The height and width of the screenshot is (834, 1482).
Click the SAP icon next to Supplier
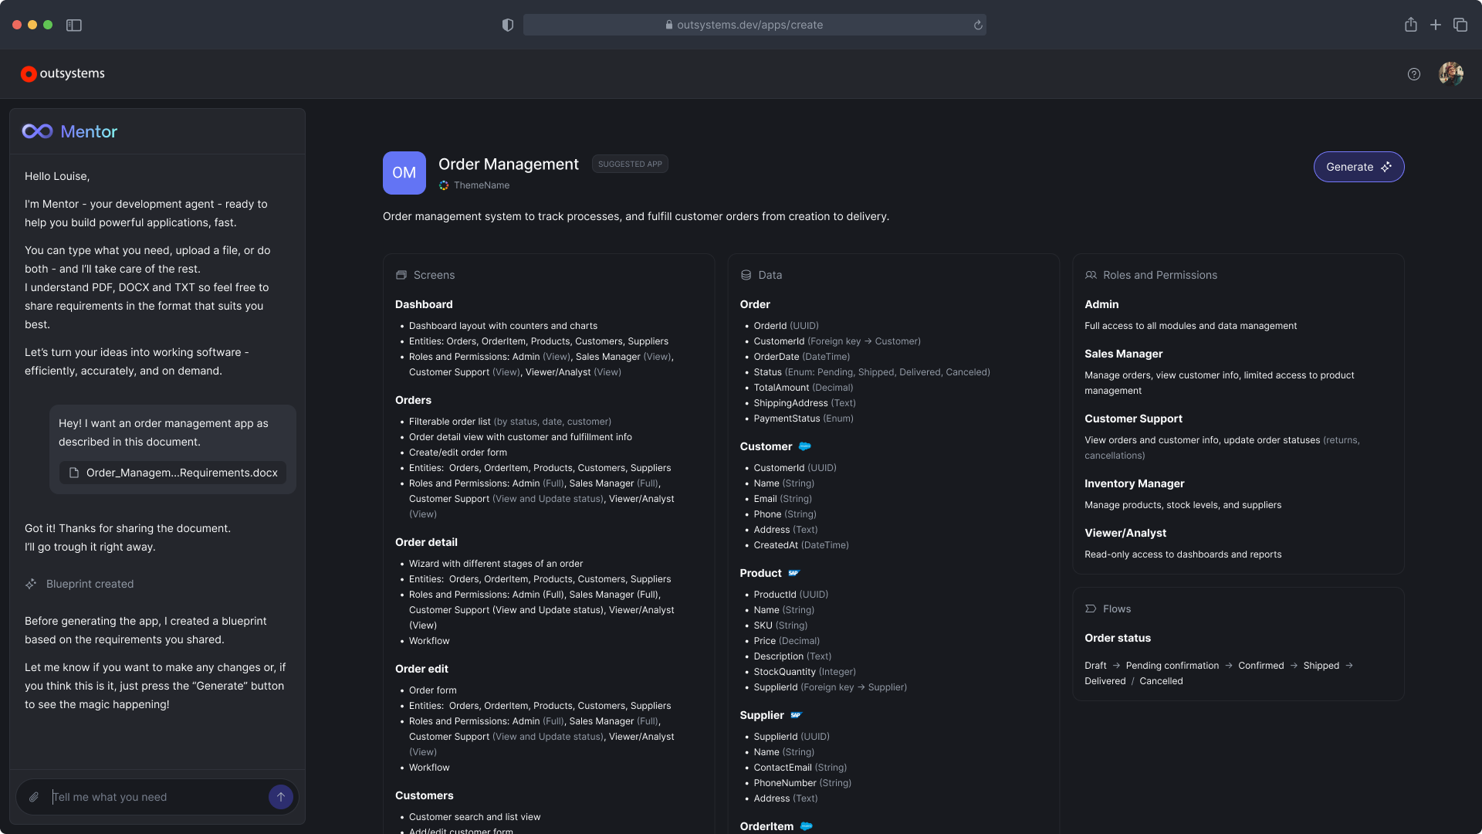[797, 715]
